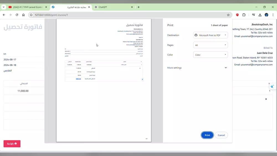This screenshot has height=156, width=277.
Task: Open the browser profile avatar
Action: point(266,15)
